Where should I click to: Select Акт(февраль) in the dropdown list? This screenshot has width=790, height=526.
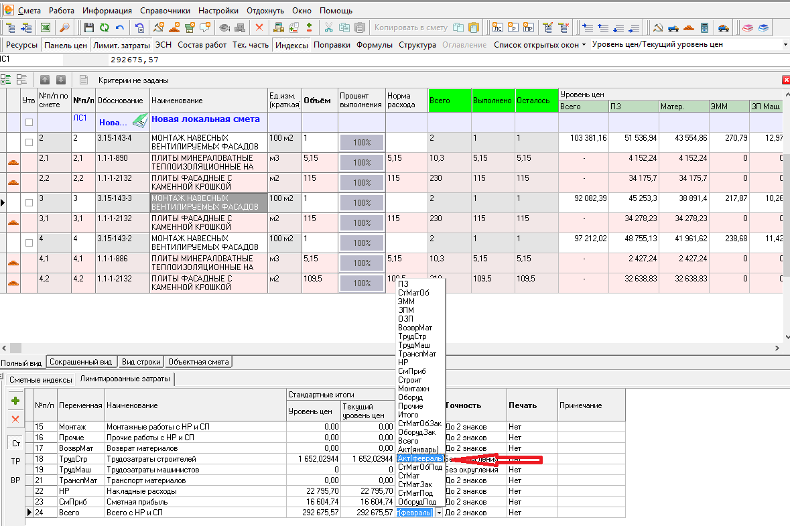point(419,458)
